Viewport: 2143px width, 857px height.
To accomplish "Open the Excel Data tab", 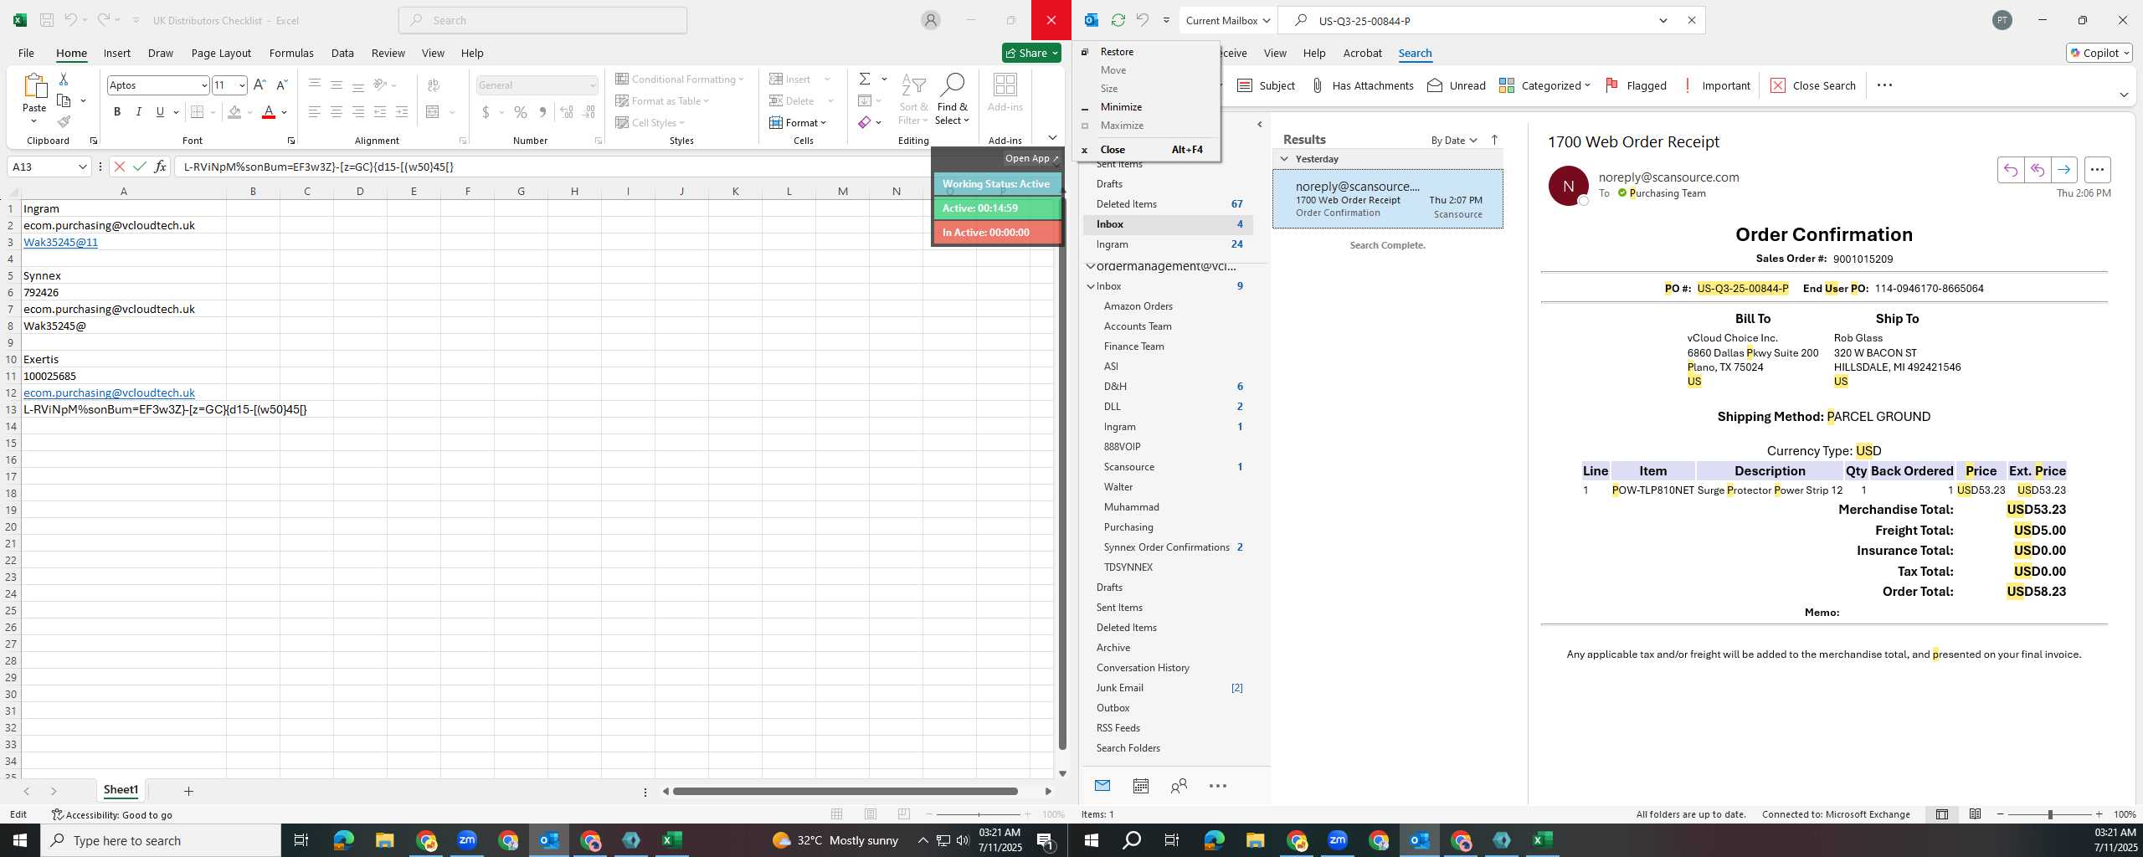I will click(342, 53).
